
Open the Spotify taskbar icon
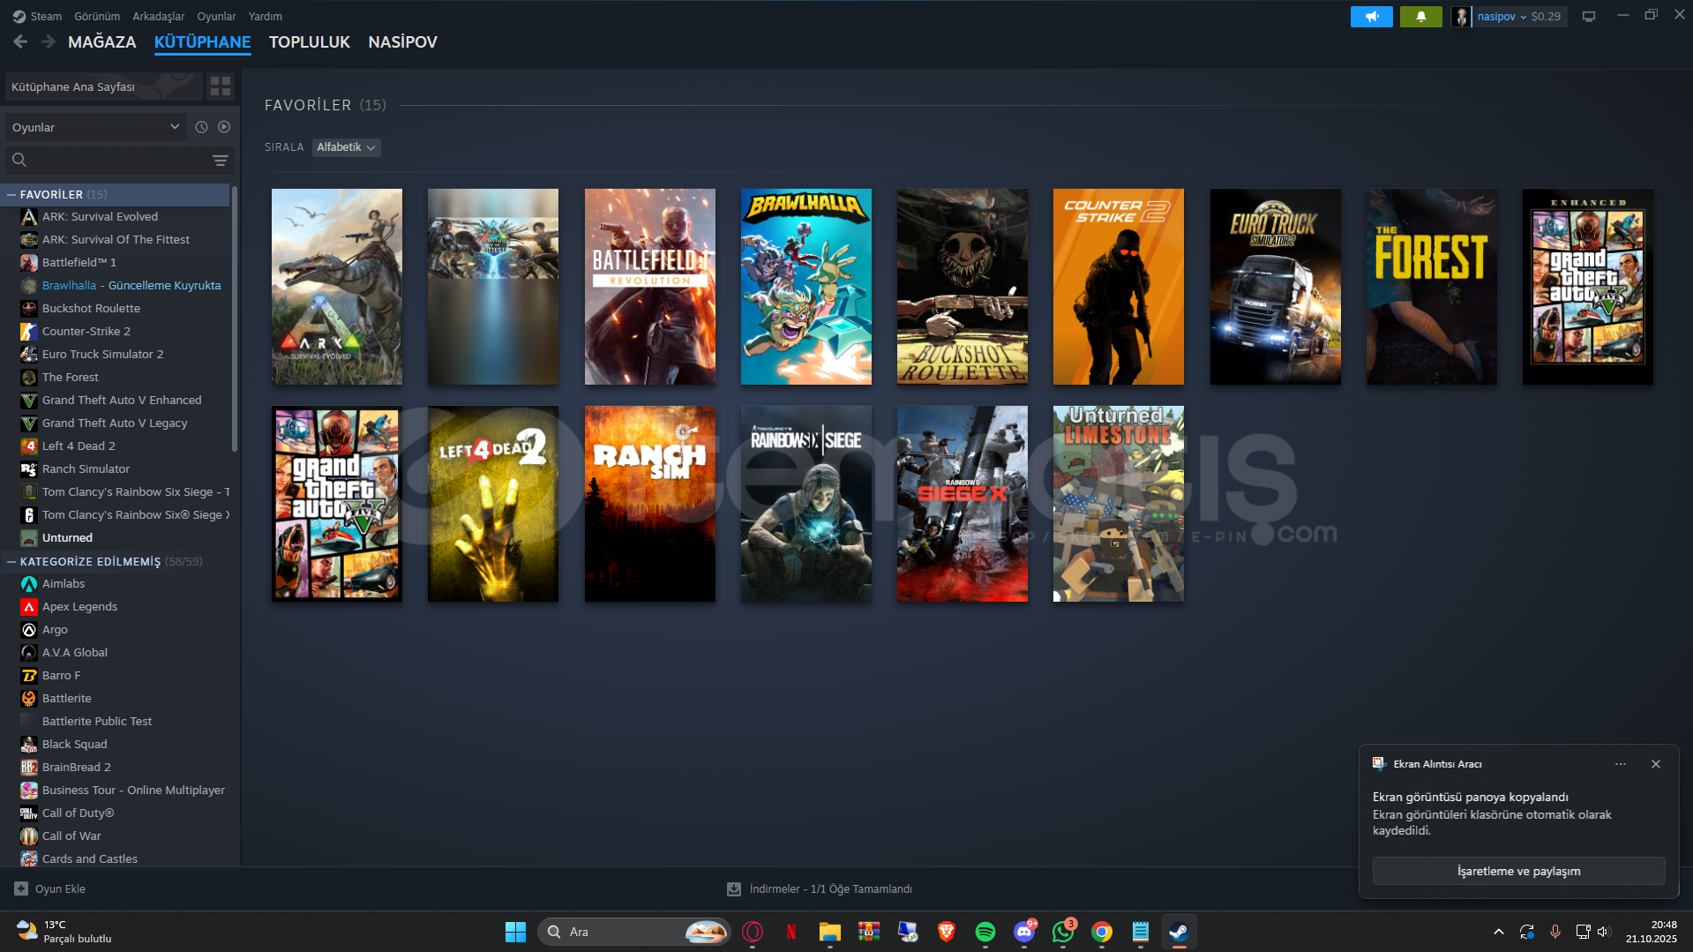pos(985,932)
